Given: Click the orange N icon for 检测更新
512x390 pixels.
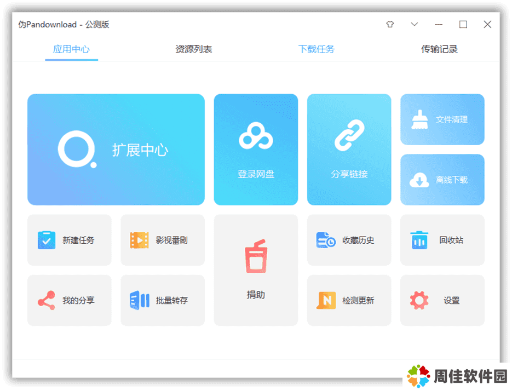Looking at the screenshot, I should (326, 300).
